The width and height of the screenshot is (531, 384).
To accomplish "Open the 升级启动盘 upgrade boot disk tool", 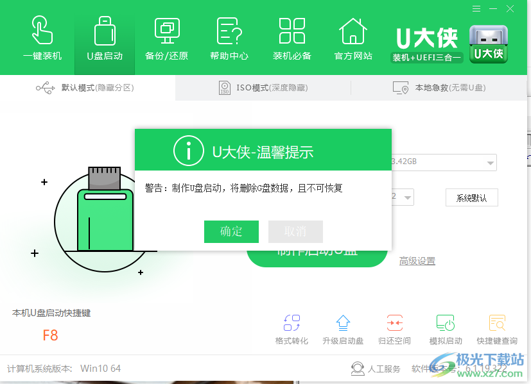I will [343, 330].
